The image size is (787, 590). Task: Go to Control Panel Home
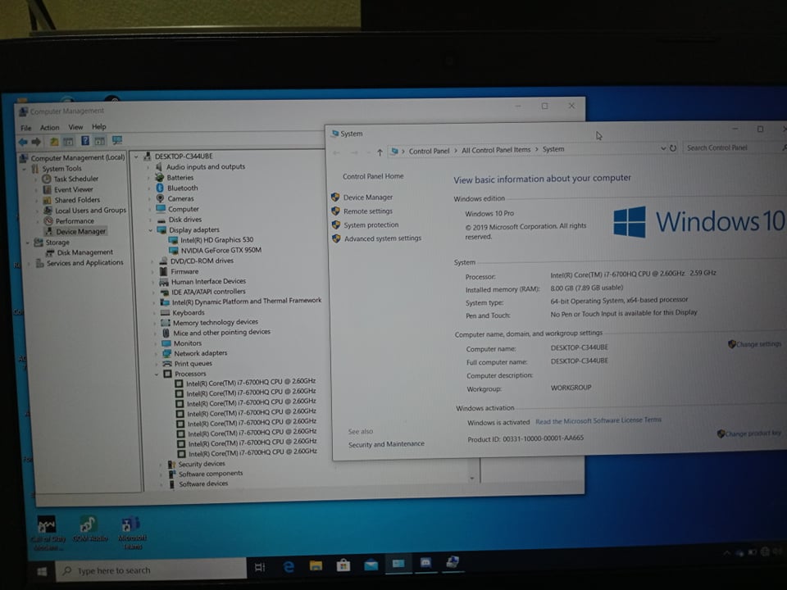[x=373, y=177]
